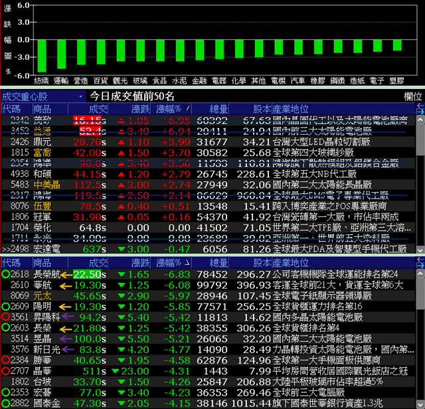Sort upper table by 漲跌 column header

coord(129,109)
